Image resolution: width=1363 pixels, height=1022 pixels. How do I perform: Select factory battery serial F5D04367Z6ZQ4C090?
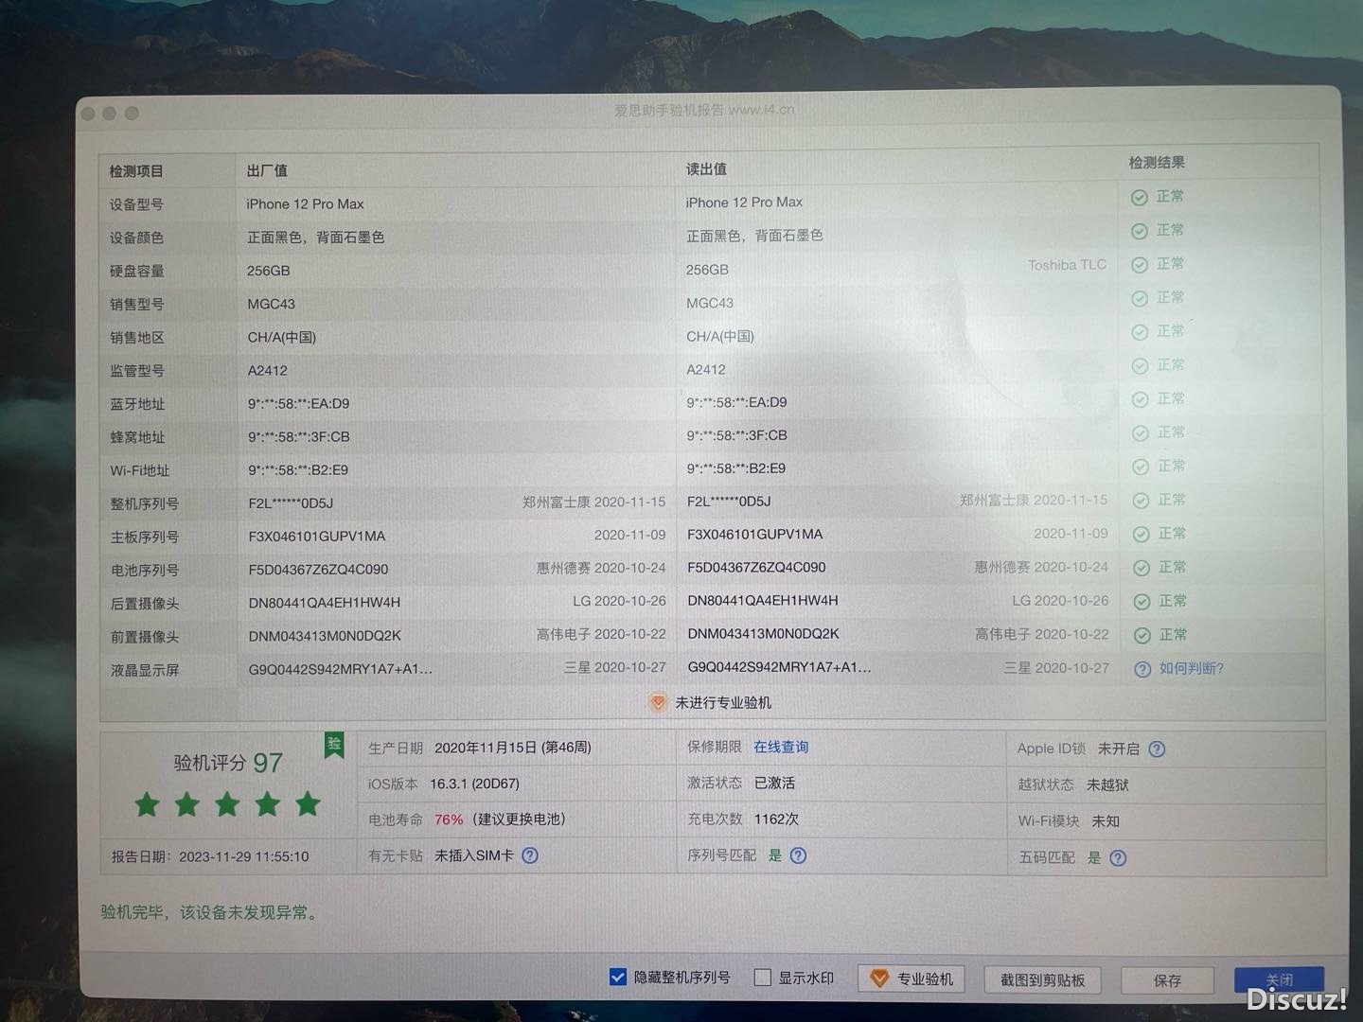click(318, 570)
